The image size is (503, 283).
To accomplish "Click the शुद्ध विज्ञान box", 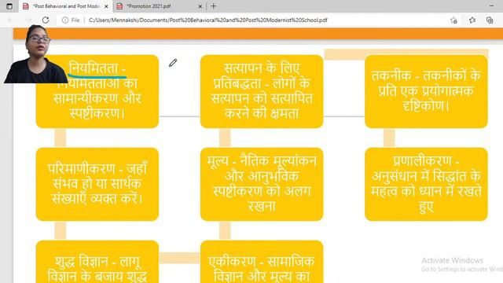I will click(x=97, y=262).
